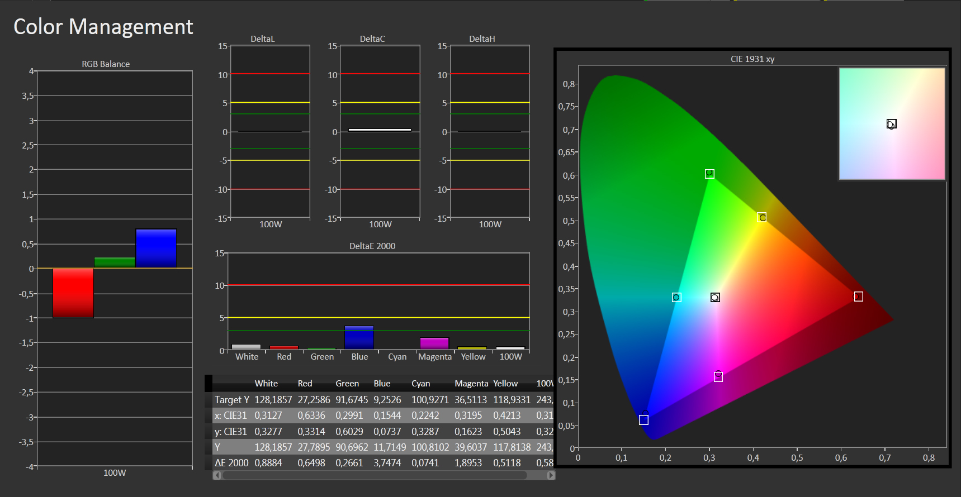The height and width of the screenshot is (497, 961).
Task: Click the Color Management heading
Action: (x=103, y=27)
